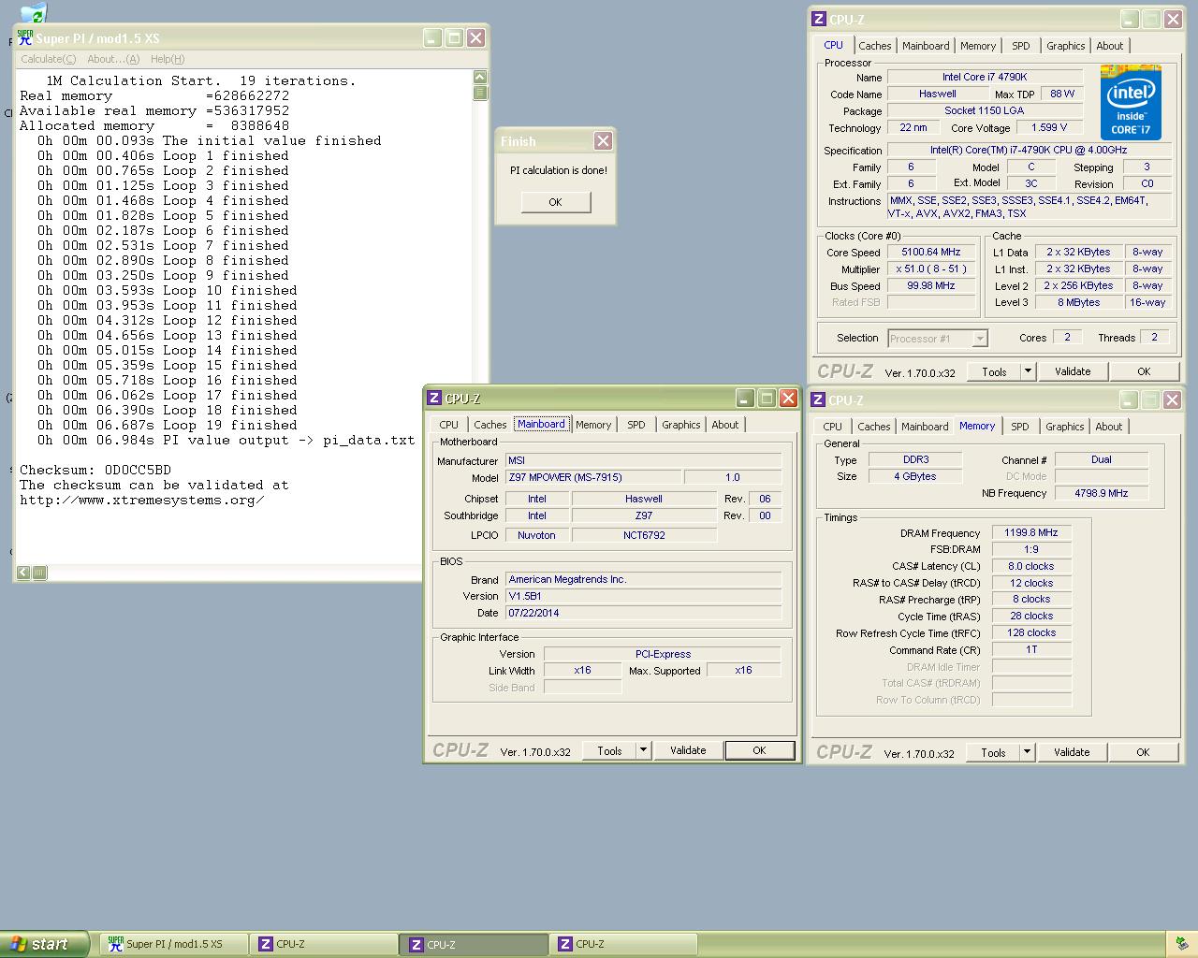Viewport: 1198px width, 958px height.
Task: Click OK button in CPU-Z Memory window
Action: point(1143,752)
